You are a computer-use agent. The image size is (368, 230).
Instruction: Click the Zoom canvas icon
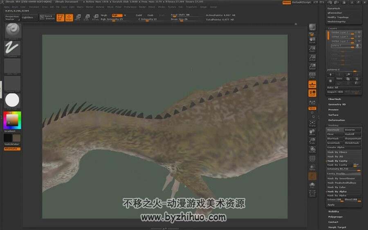312,49
